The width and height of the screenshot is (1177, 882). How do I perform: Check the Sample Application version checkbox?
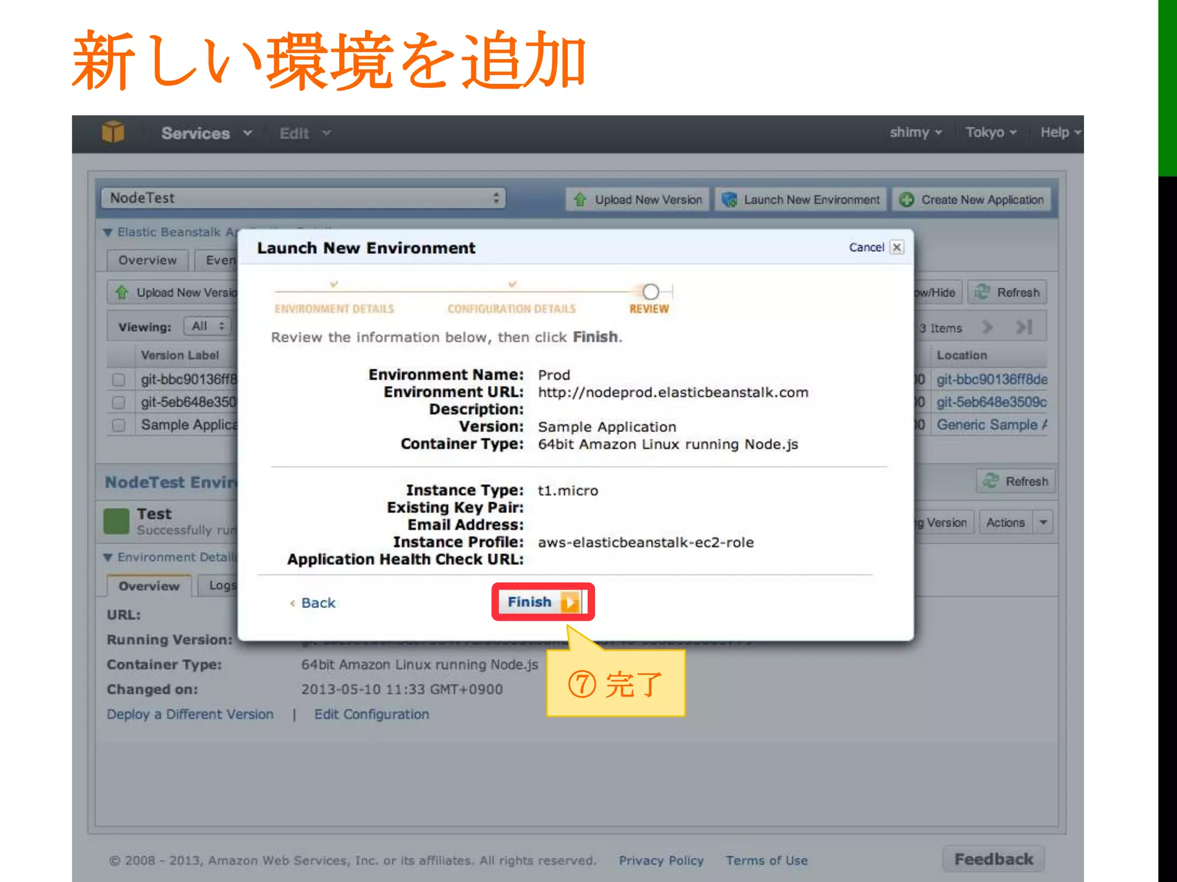coord(119,425)
